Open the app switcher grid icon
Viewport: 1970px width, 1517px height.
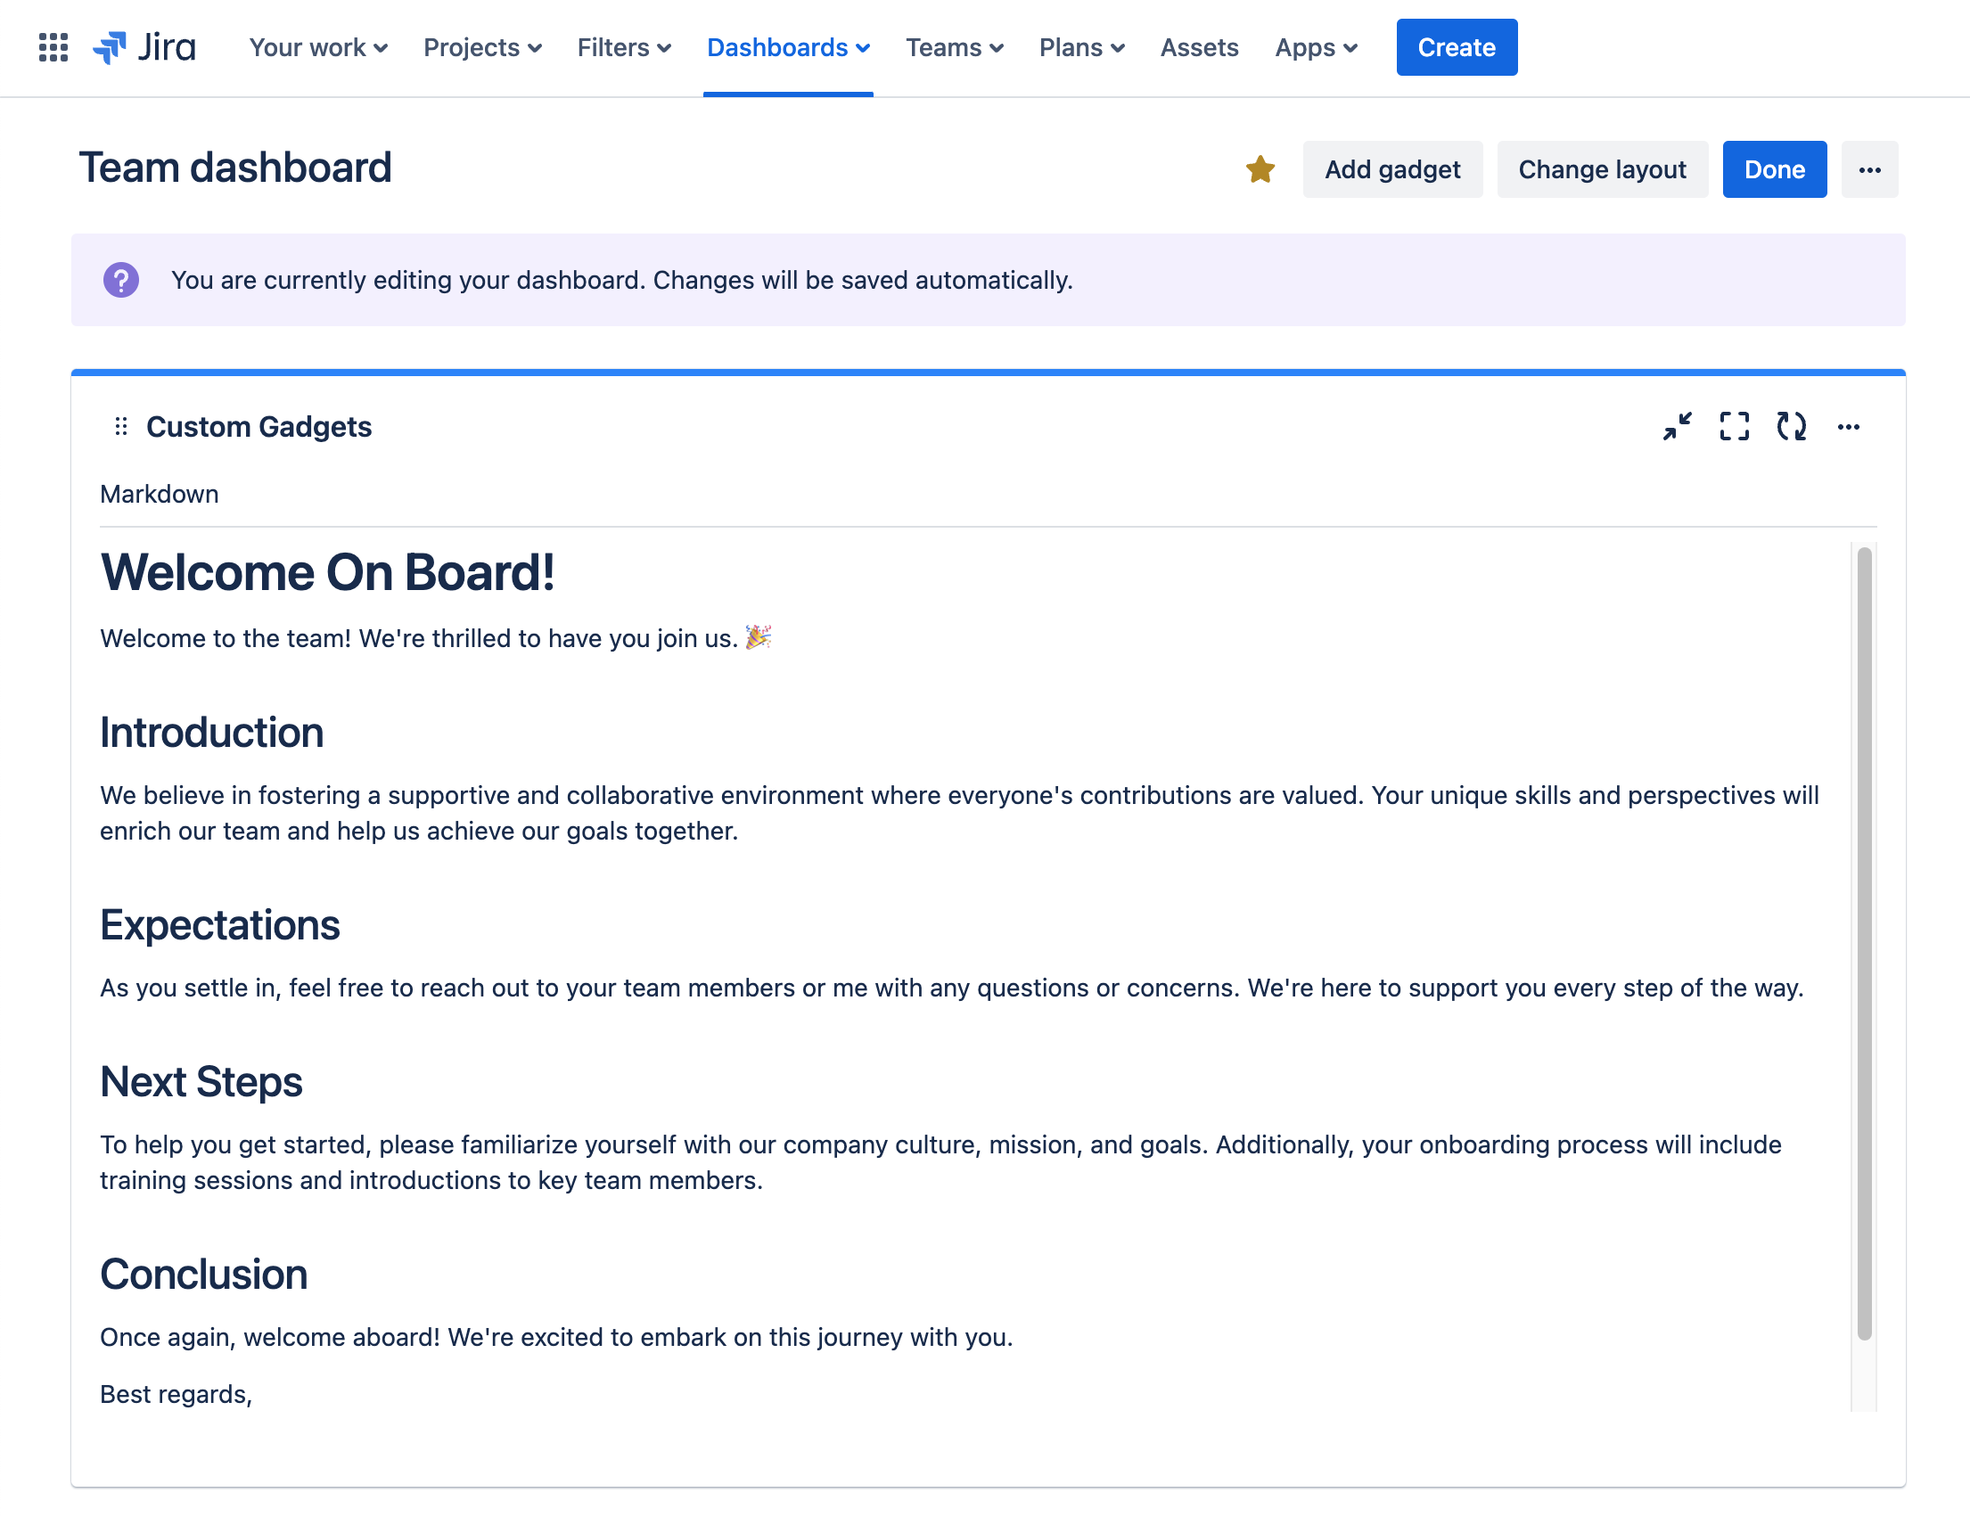pos(53,47)
